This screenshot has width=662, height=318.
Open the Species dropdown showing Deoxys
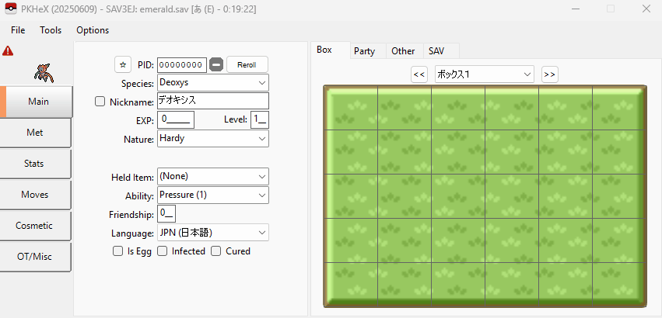coord(213,82)
